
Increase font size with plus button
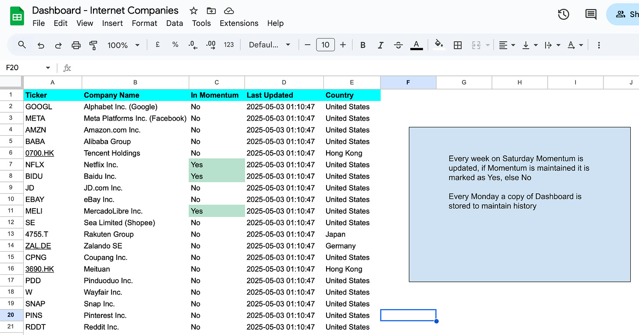coord(343,45)
